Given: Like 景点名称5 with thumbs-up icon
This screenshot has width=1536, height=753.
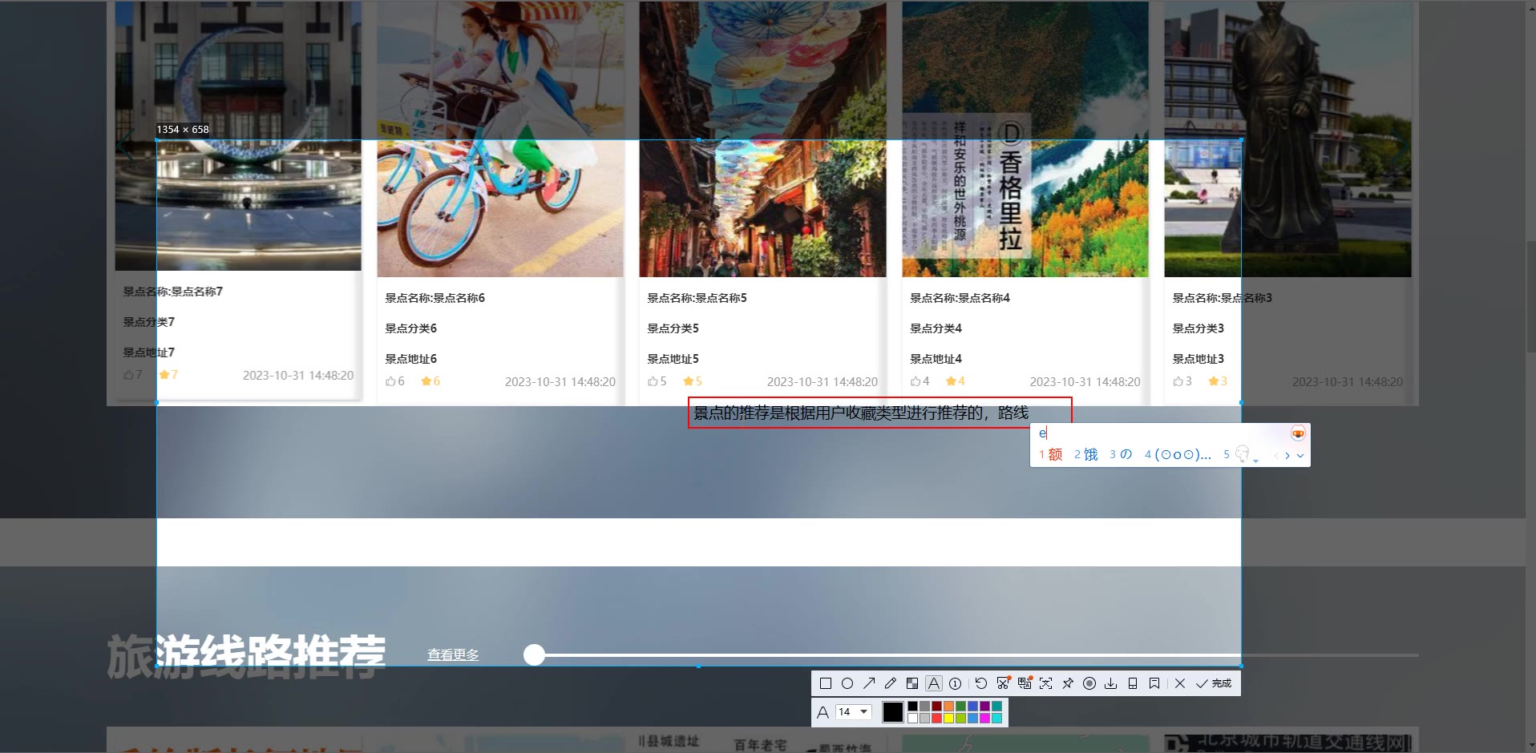Looking at the screenshot, I should point(653,381).
